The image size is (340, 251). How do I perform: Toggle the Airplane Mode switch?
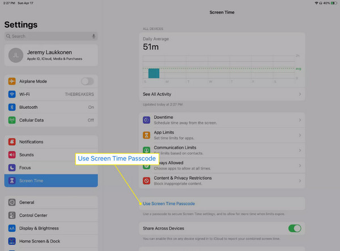(x=87, y=81)
